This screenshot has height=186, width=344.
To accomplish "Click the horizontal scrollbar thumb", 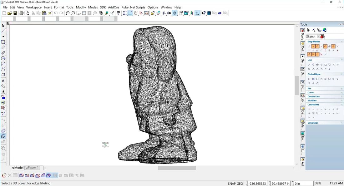I will coord(177,168).
